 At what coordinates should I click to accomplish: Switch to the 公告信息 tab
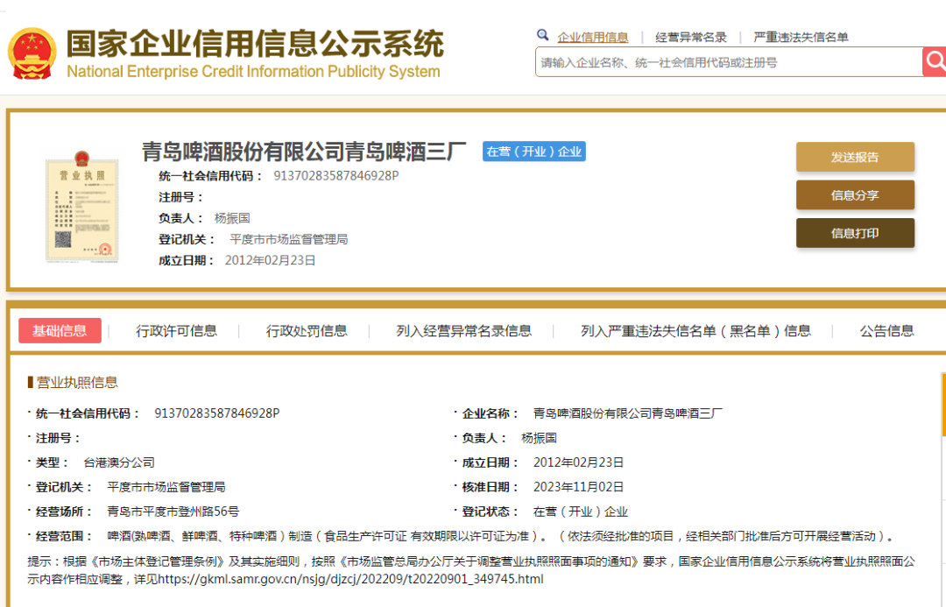[x=886, y=330]
